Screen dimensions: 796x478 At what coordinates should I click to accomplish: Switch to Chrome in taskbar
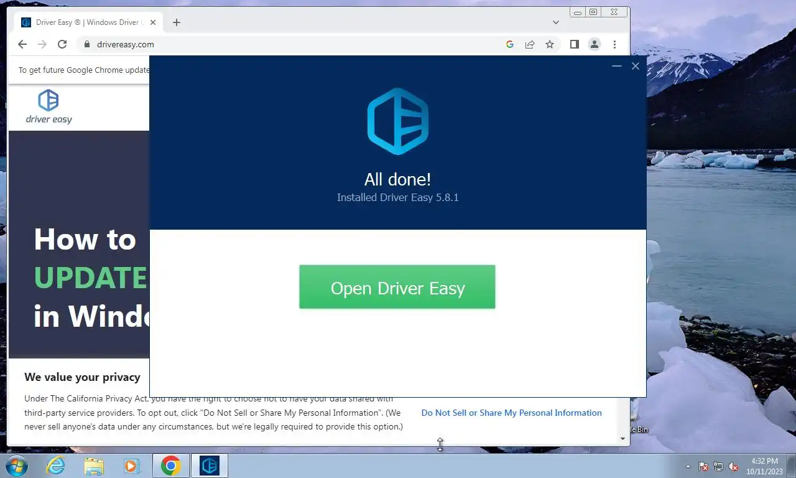tap(171, 466)
